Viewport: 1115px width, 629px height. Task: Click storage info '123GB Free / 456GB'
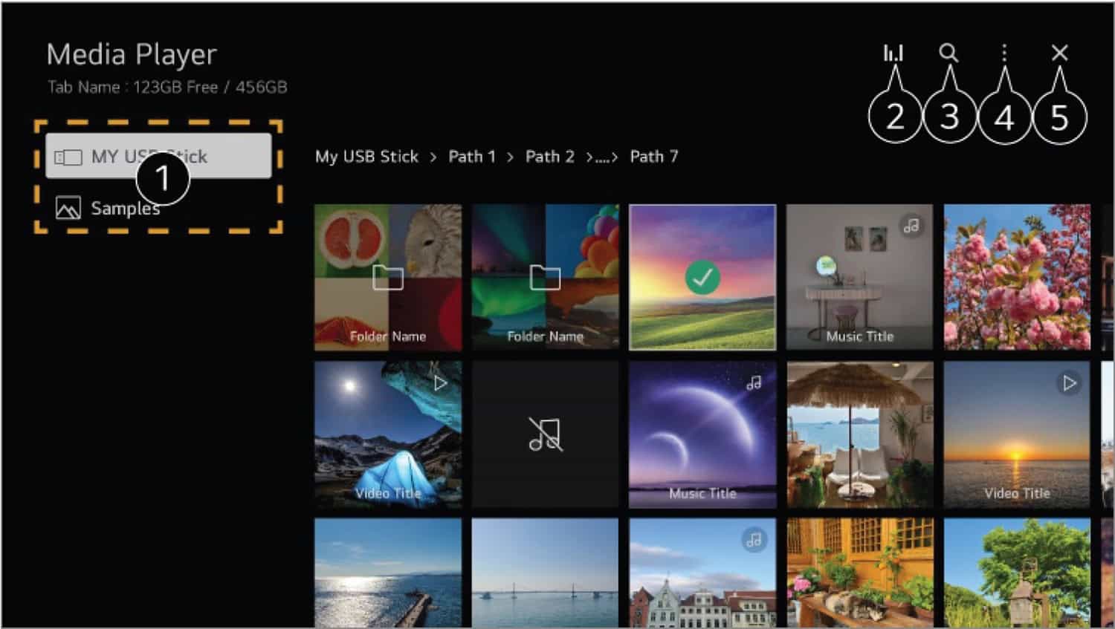point(210,87)
